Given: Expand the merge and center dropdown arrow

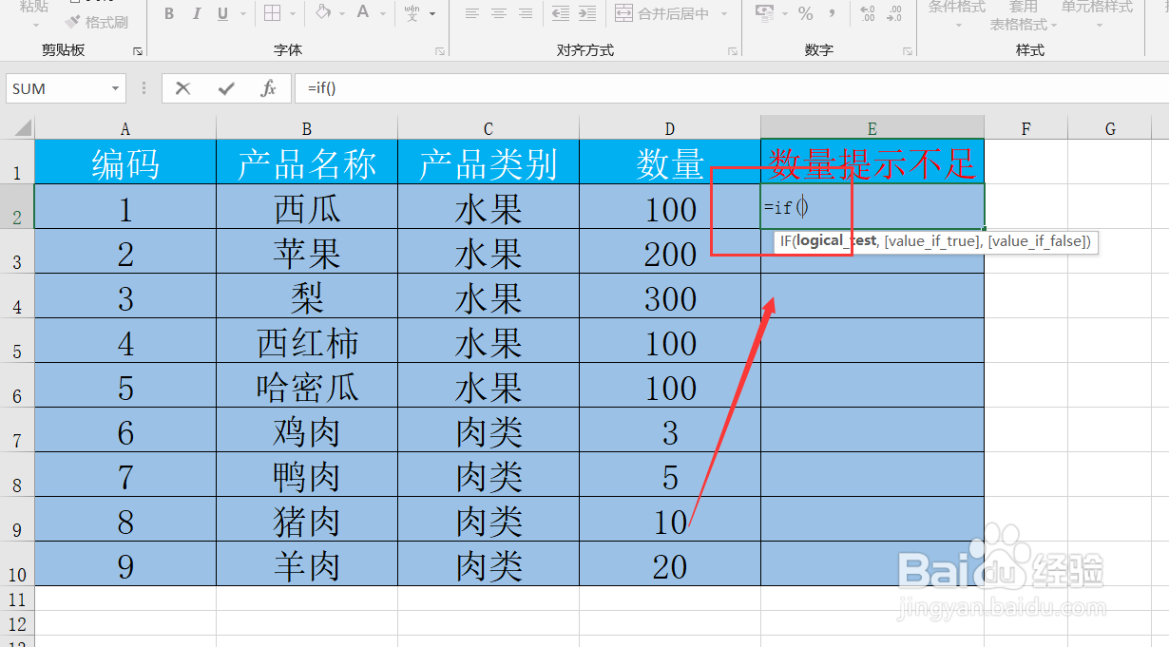Looking at the screenshot, I should pyautogui.click(x=723, y=13).
